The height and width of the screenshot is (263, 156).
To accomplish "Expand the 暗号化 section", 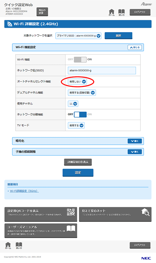I will click(135, 141).
